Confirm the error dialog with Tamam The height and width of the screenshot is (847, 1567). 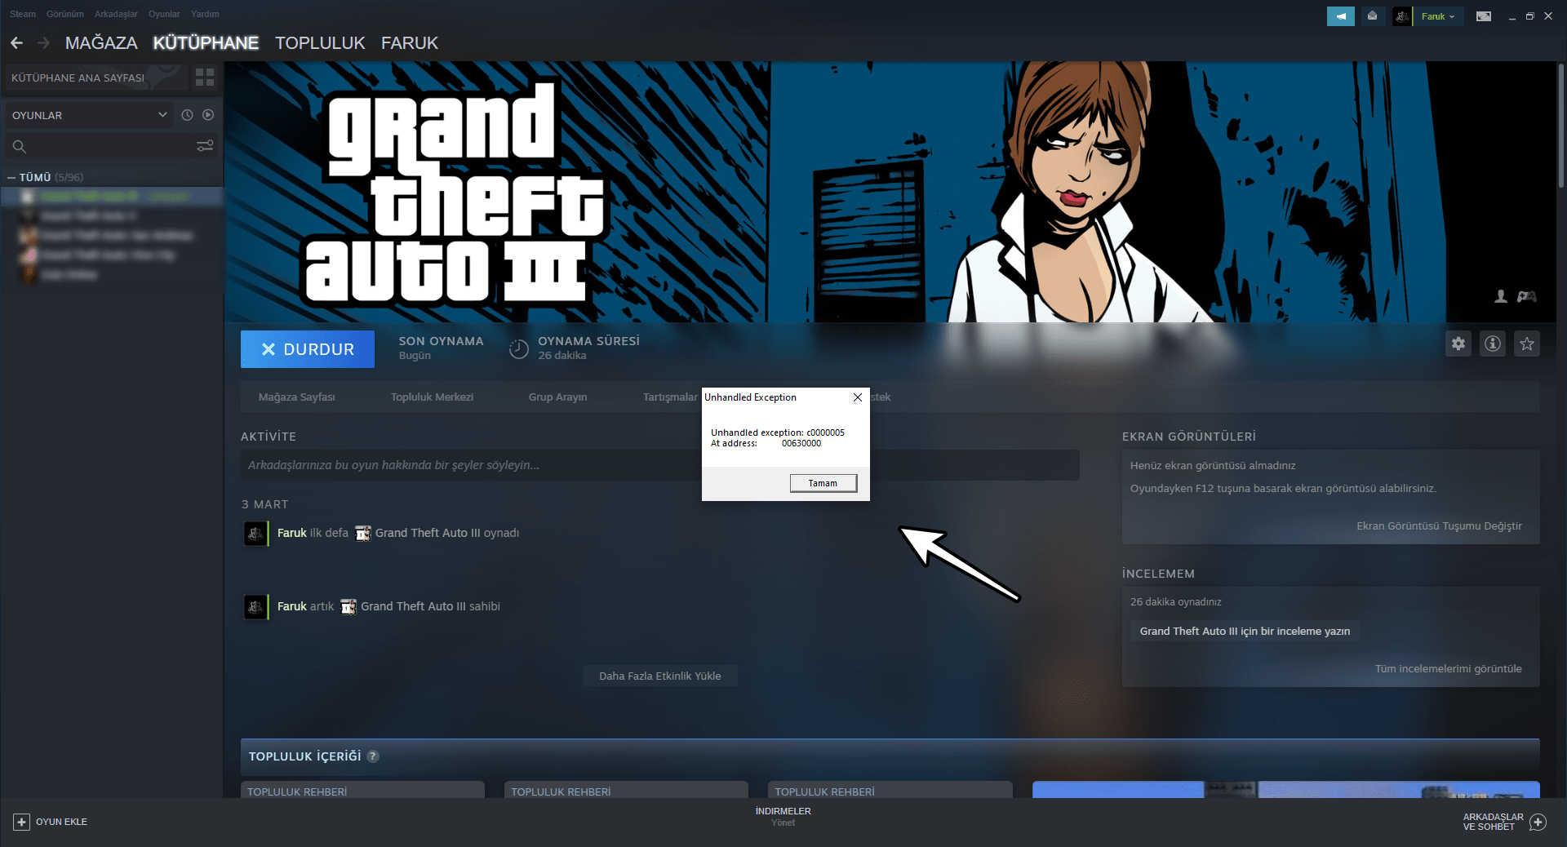pos(823,483)
